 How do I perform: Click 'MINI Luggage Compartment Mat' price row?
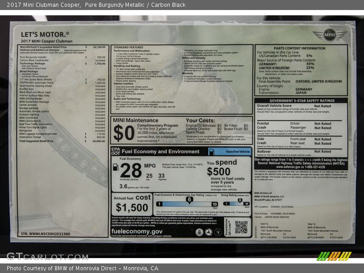coord(62,134)
